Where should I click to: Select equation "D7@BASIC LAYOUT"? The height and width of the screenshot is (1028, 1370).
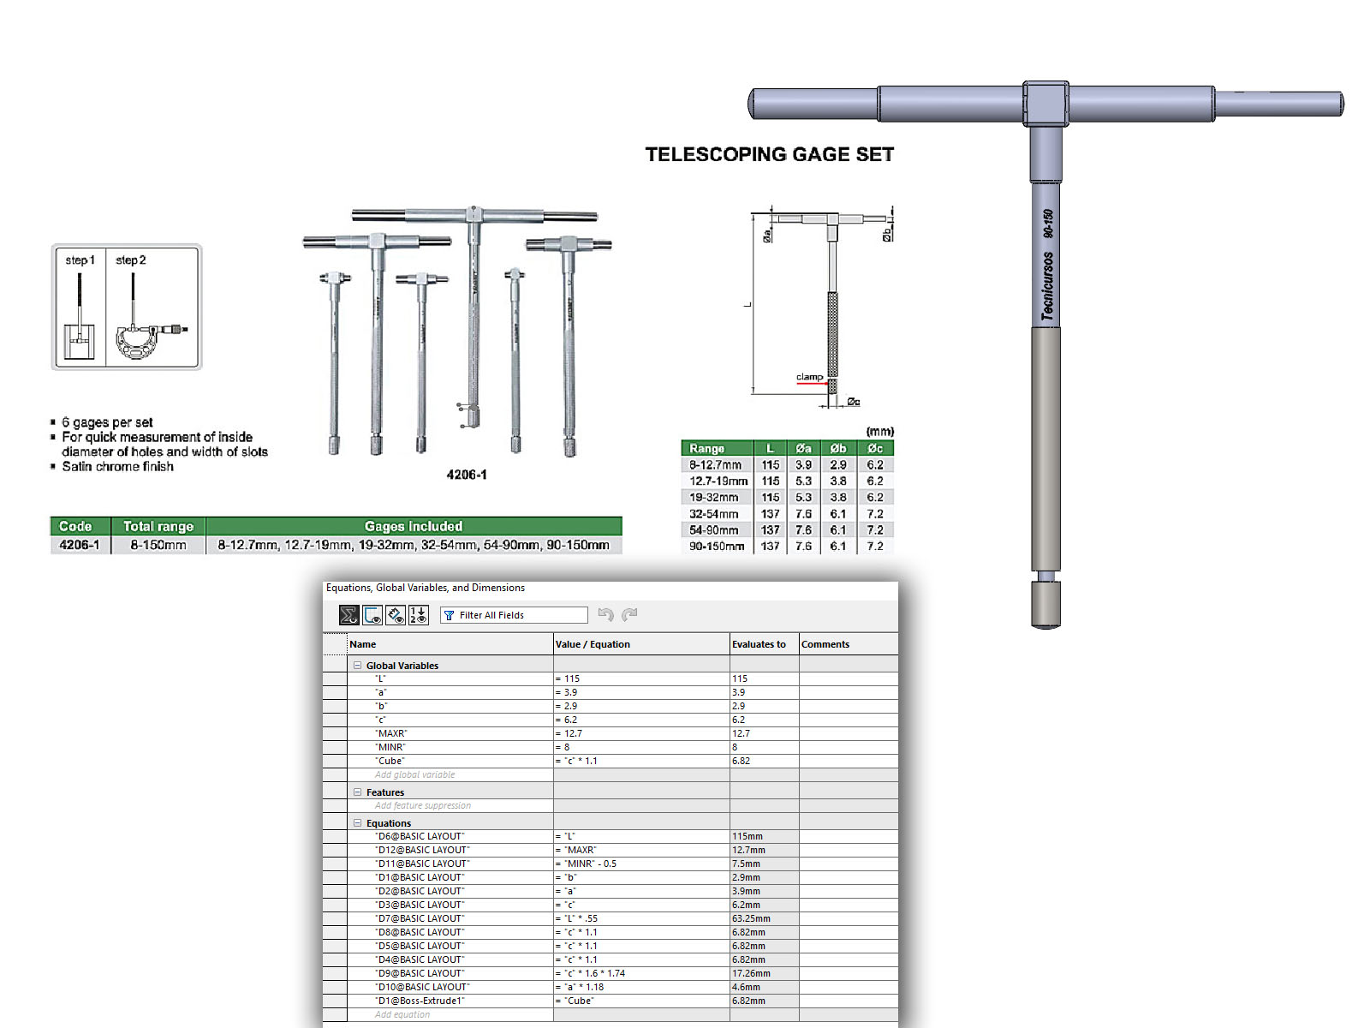[x=420, y=918]
